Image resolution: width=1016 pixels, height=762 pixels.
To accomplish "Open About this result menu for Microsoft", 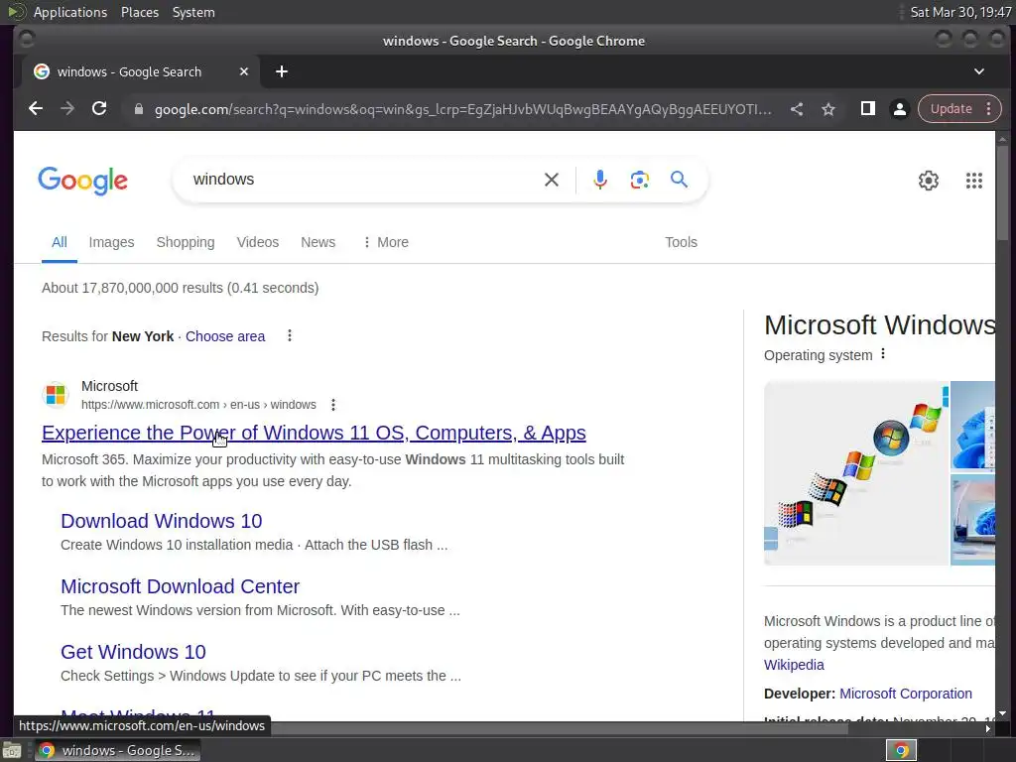I will click(333, 405).
